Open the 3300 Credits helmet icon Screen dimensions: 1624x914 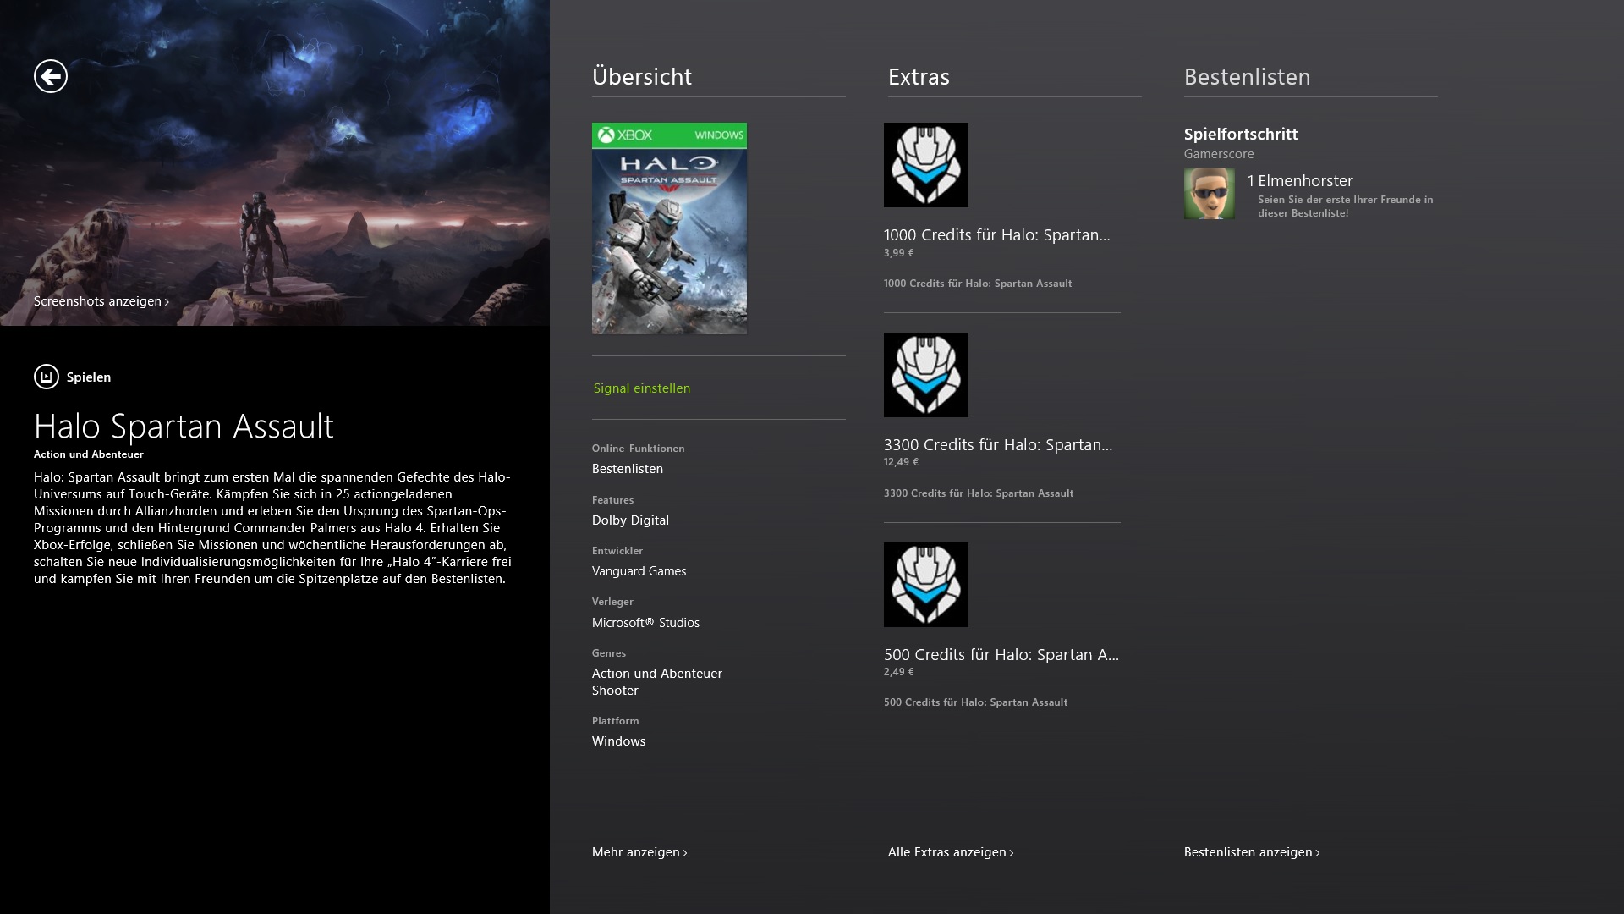[x=926, y=375]
